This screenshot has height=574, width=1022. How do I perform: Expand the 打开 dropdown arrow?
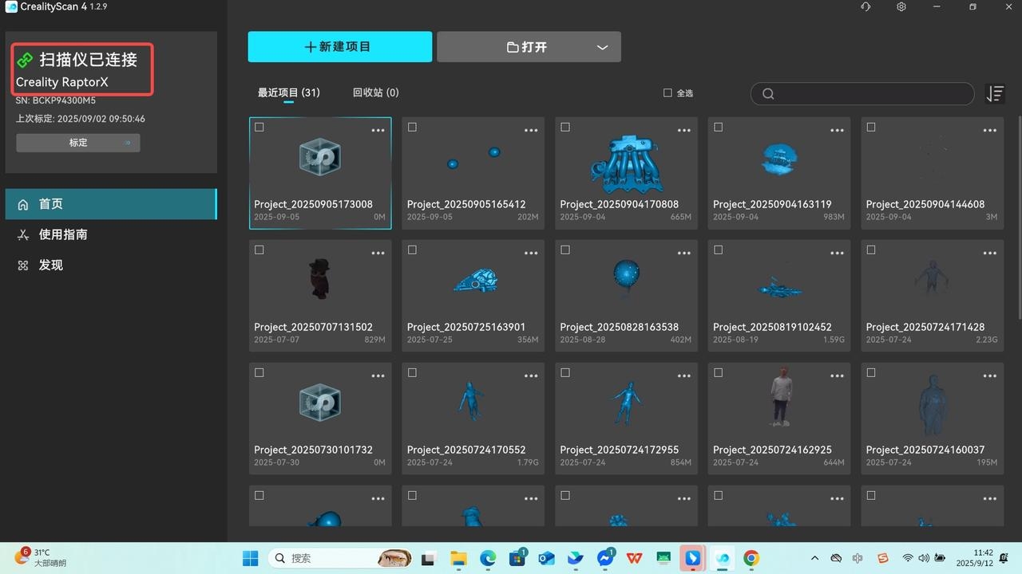603,48
